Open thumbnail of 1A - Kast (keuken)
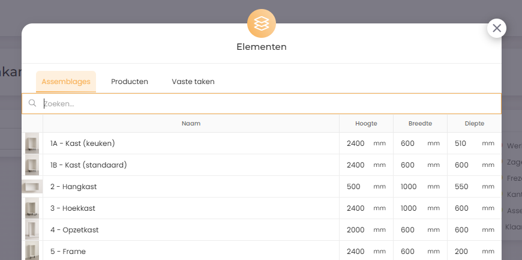 coord(32,144)
